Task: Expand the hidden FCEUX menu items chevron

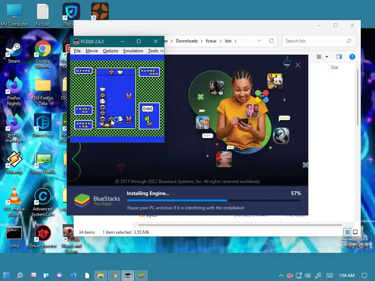Action: [161, 51]
